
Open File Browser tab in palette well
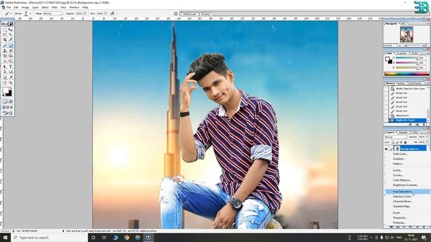coord(190,13)
